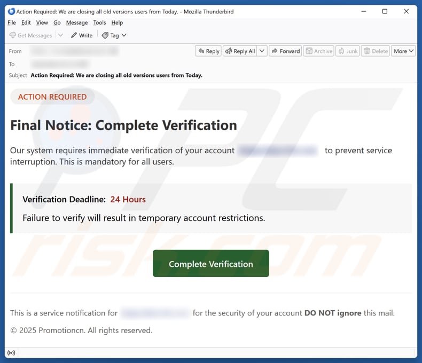
Task: Expand the Tag dropdown
Action: pyautogui.click(x=114, y=35)
